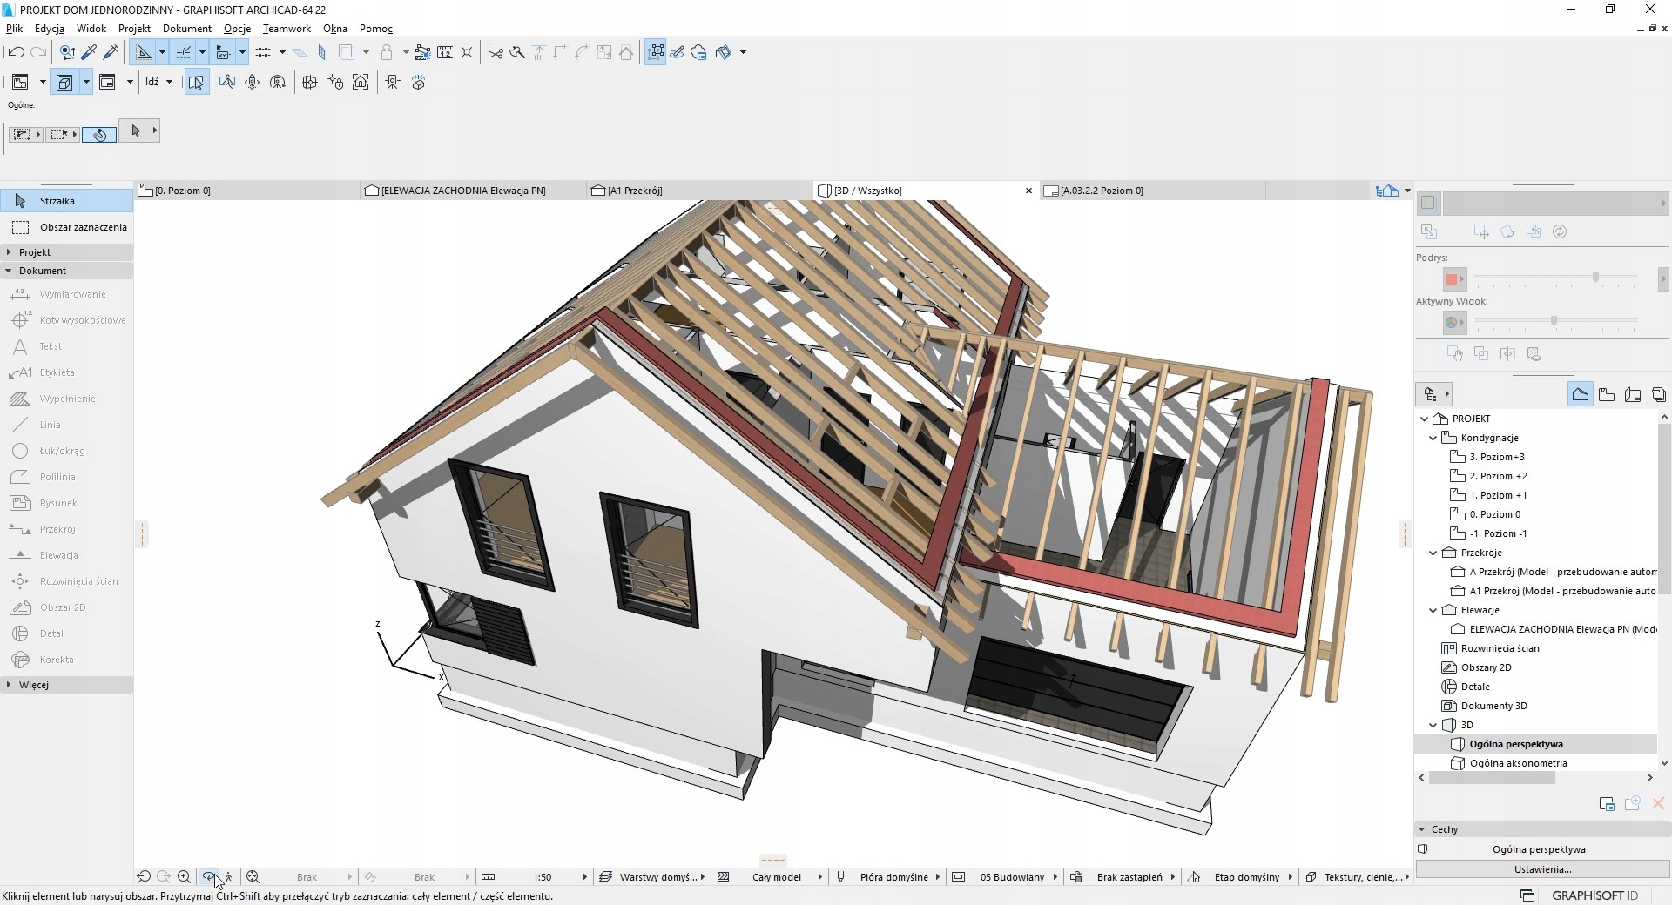Select Ogólna aksonometria in the navigator
The image size is (1672, 905).
pos(1518,763)
